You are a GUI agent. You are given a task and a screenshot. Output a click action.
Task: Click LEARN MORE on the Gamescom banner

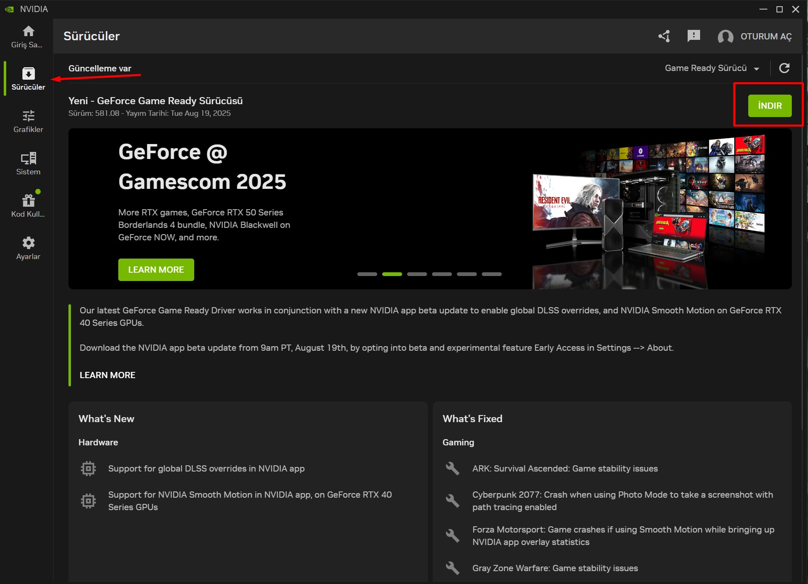[x=156, y=269]
